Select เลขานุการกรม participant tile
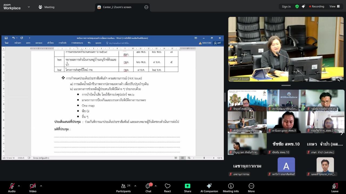Screen dimensions: 346x194 point(247,166)
